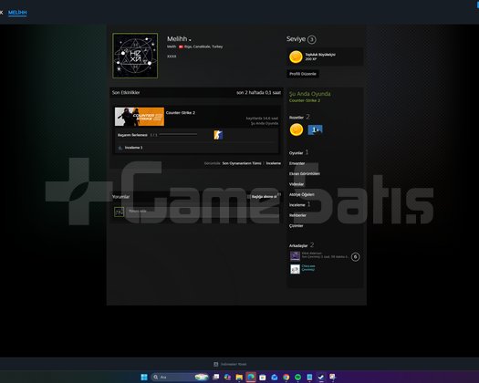Click the thumbs-up icon beside İnceleme 1
Viewport: 479px width, 383px height.
point(120,148)
